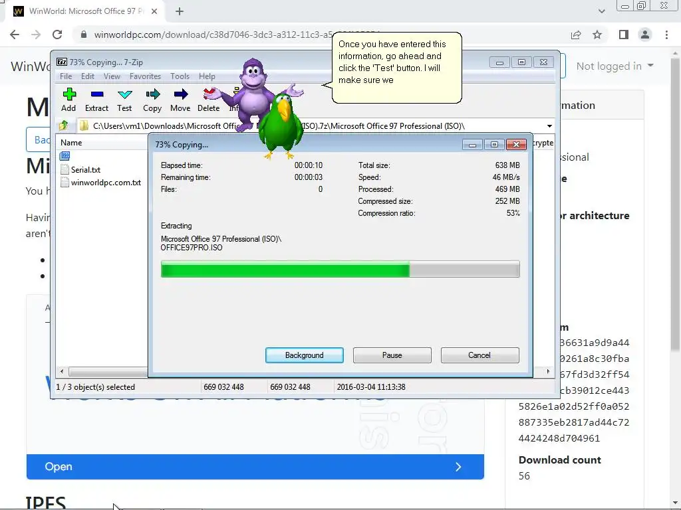Screen dimensions: 681x510
Task: Cancel the extraction
Action: (479, 355)
